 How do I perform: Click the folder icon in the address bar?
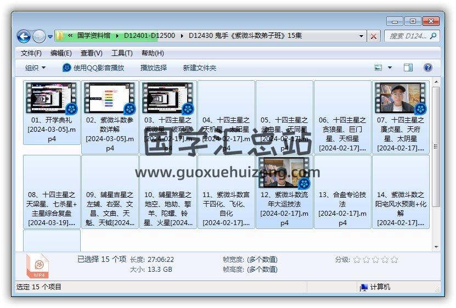click(x=60, y=36)
